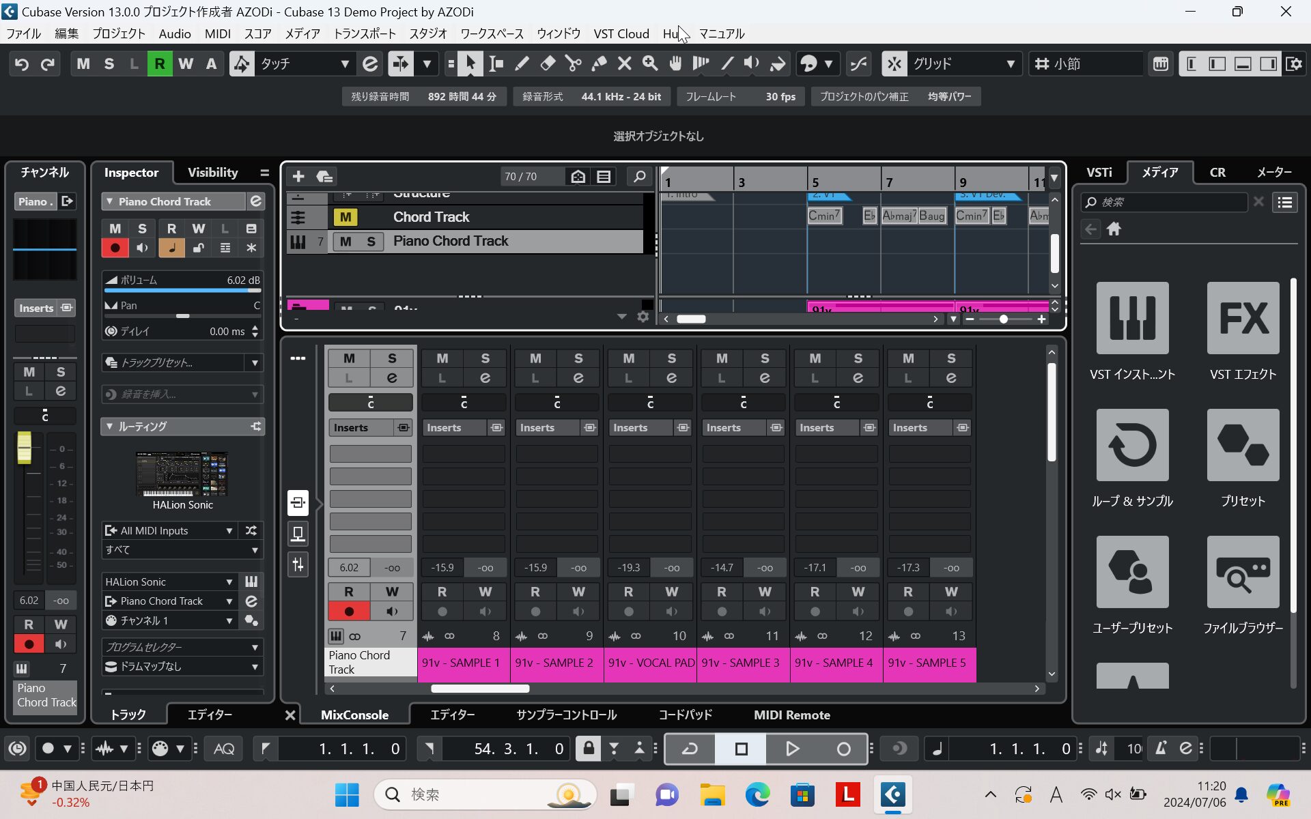Solo Piano Chord Track in track list
1311x819 pixels.
371,242
